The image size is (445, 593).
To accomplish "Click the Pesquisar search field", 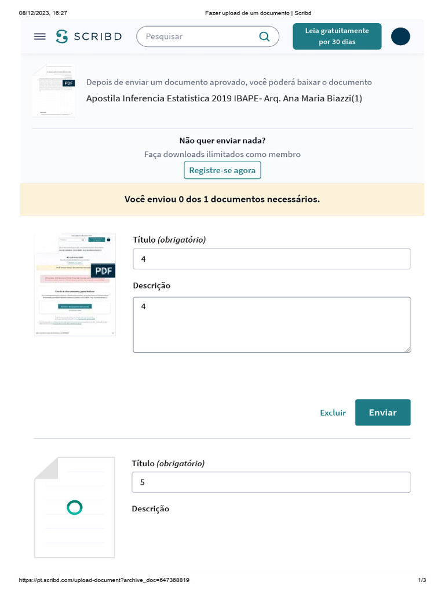I will point(197,36).
